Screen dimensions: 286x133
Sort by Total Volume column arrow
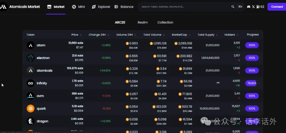tap(164, 35)
